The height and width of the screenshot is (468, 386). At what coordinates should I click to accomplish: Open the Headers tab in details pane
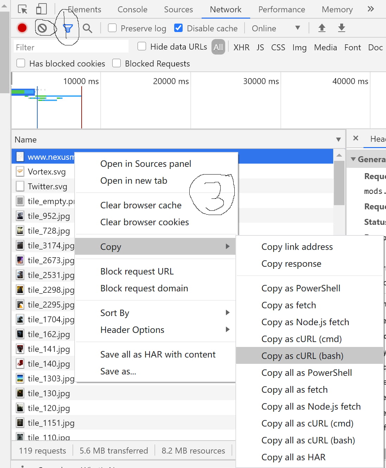pyautogui.click(x=378, y=139)
